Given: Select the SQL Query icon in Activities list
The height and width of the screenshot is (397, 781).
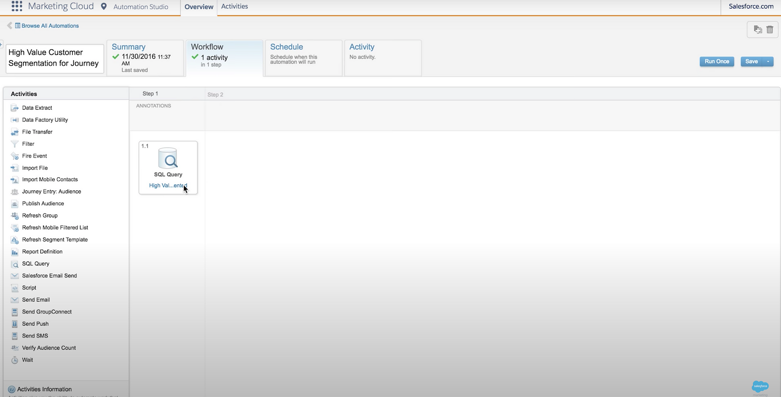Looking at the screenshot, I should coord(14,264).
